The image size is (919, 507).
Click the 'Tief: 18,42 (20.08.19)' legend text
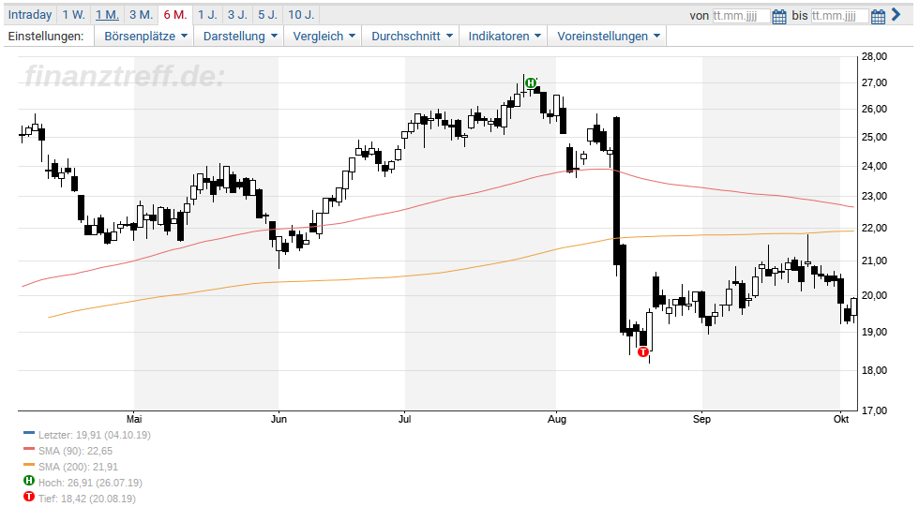click(86, 499)
